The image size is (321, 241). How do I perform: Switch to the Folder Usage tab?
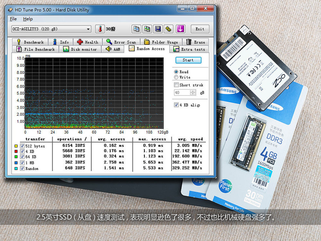pos(161,42)
